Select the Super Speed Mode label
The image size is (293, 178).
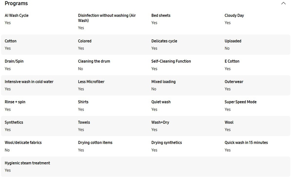coord(241,102)
